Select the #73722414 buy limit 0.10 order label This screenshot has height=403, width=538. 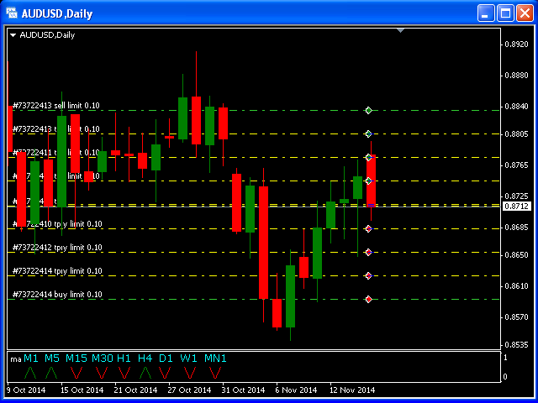click(57, 295)
